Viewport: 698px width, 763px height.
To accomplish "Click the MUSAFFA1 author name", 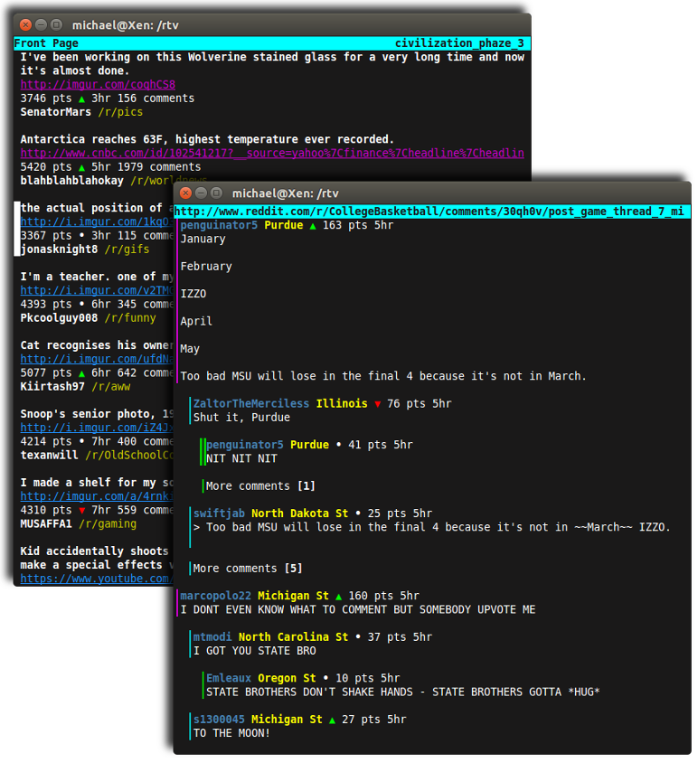I will coord(46,524).
